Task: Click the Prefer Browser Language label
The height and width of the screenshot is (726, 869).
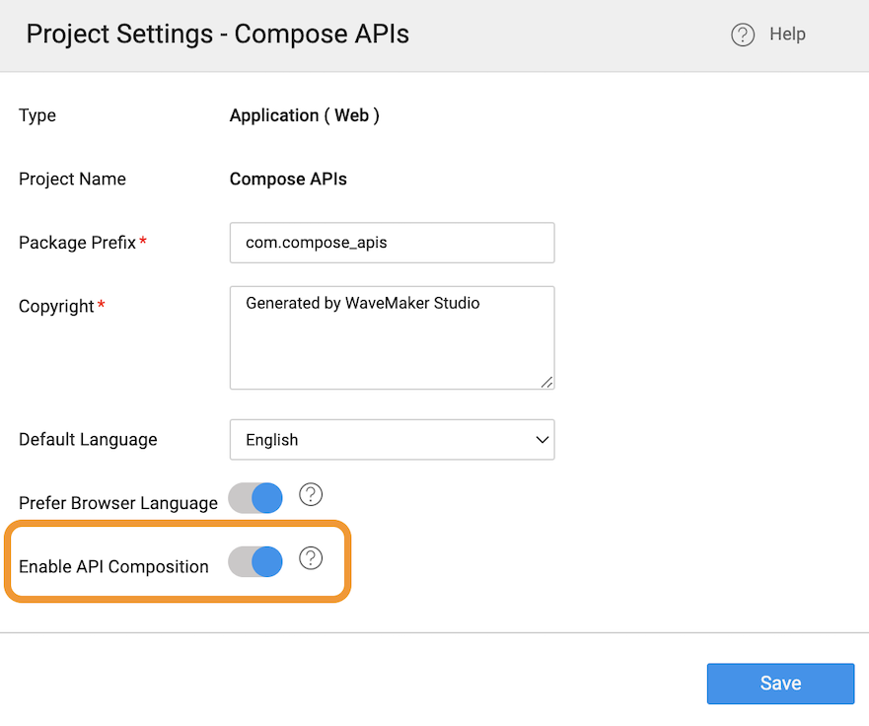Action: tap(118, 503)
